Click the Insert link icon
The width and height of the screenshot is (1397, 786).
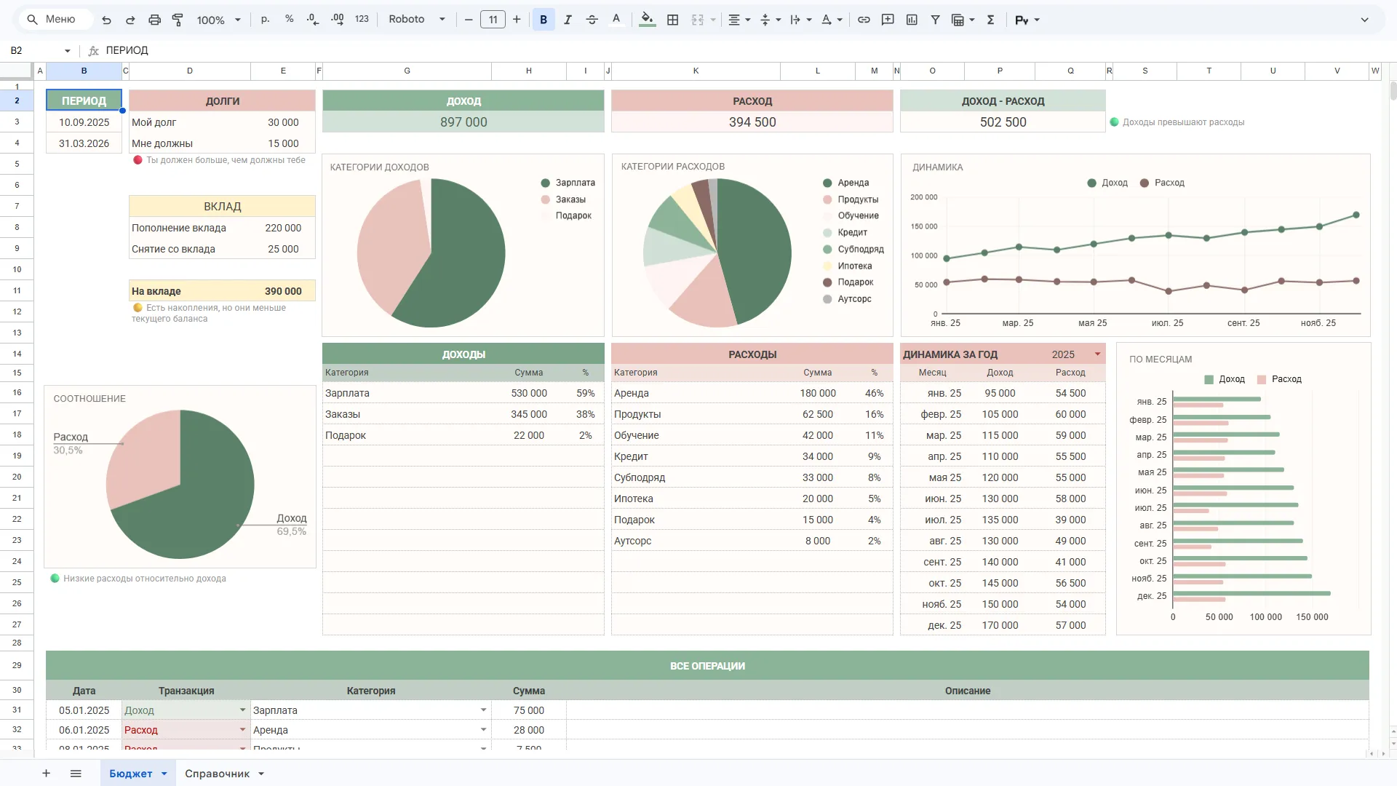click(x=864, y=20)
